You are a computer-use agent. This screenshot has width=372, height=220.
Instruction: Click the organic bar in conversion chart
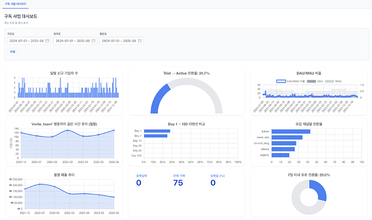[x=280, y=155]
